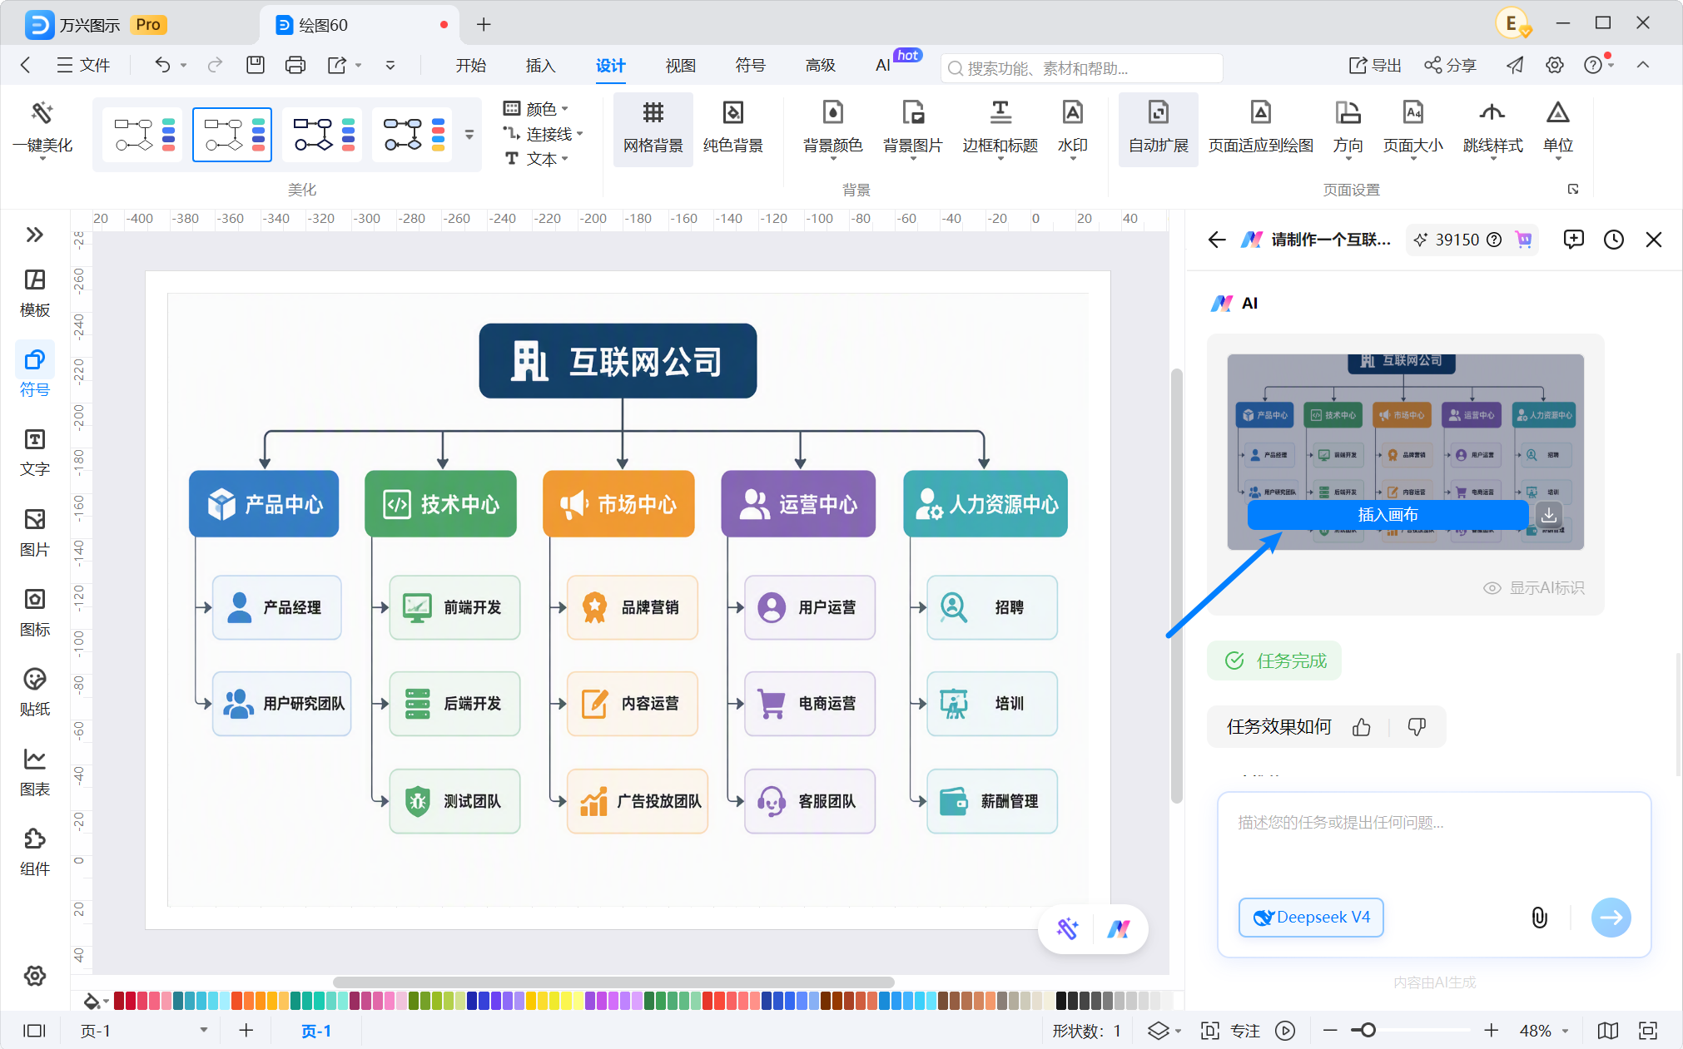
Task: Open the 高级 ribbon tab
Action: (820, 65)
